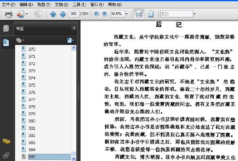Select bookmark 374
This screenshot has height=161, width=238.
[32, 78]
